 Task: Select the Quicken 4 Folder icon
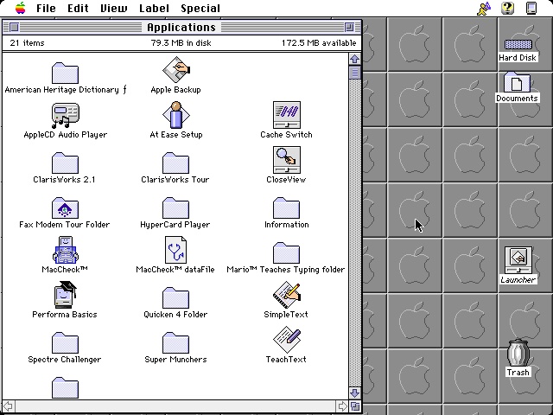point(175,297)
